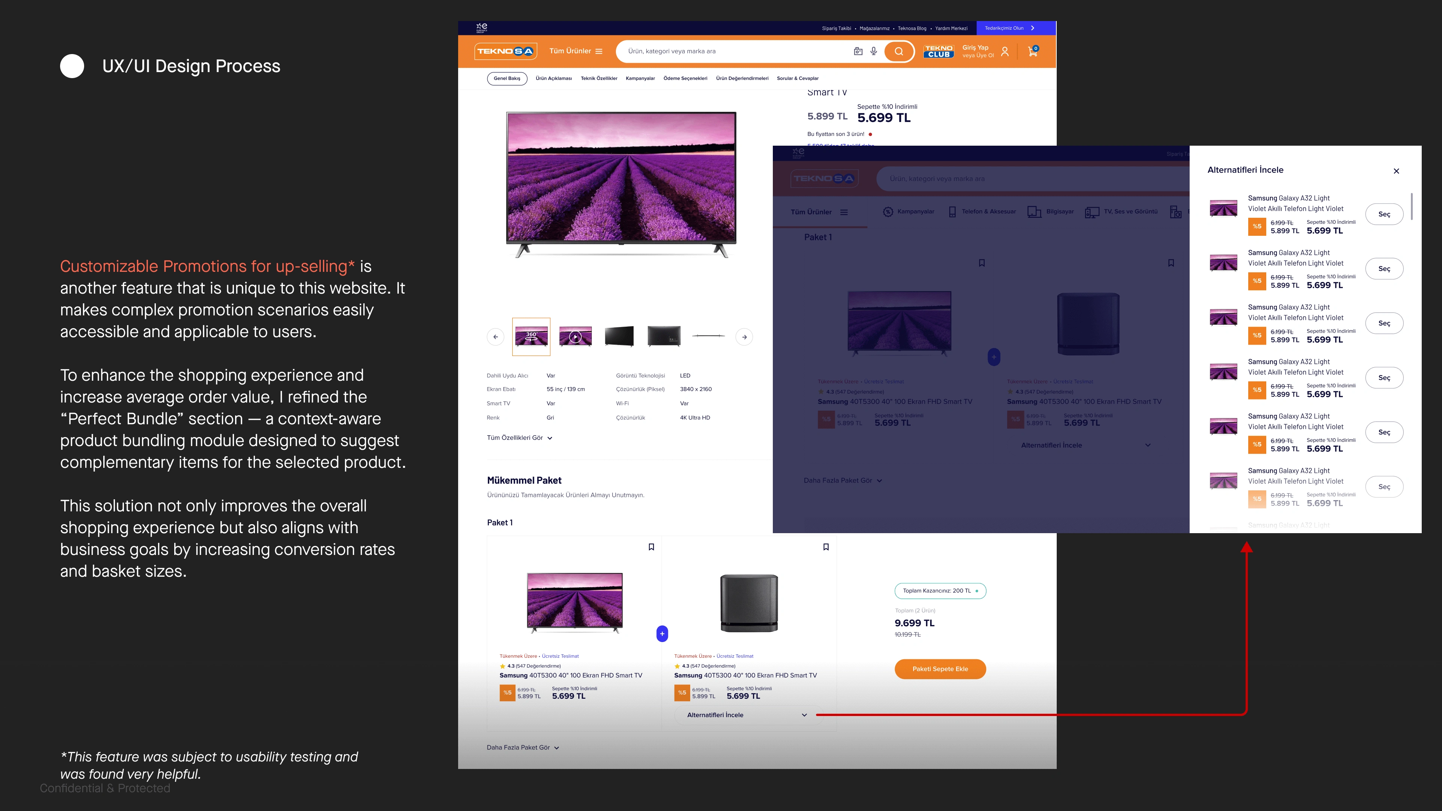
Task: Open the shopping cart icon
Action: (1033, 51)
